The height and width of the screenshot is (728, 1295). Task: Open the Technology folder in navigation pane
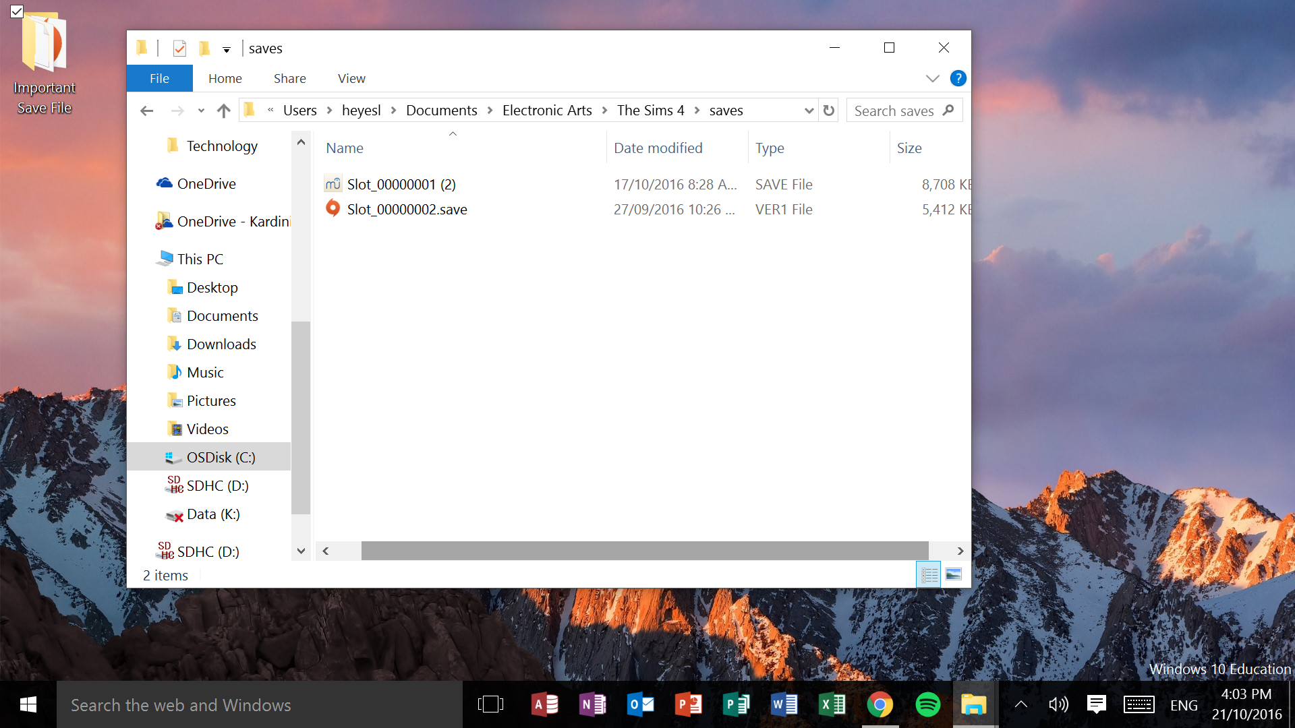tap(222, 146)
